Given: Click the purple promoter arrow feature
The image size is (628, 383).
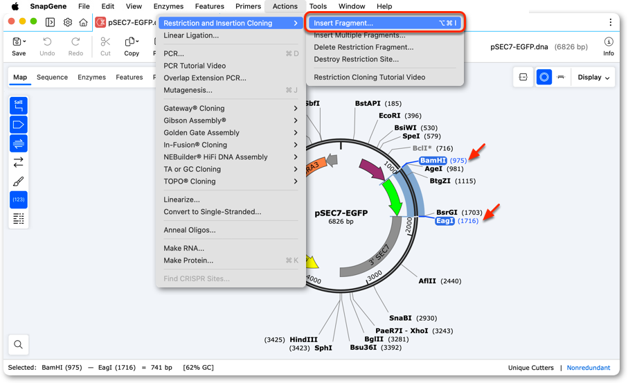Looking at the screenshot, I should click(371, 168).
